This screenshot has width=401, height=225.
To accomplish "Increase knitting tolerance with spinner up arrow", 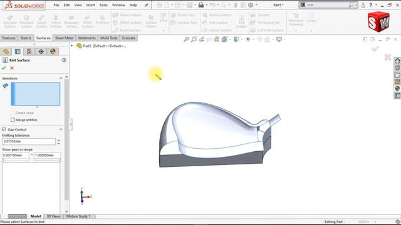I will pos(58,140).
